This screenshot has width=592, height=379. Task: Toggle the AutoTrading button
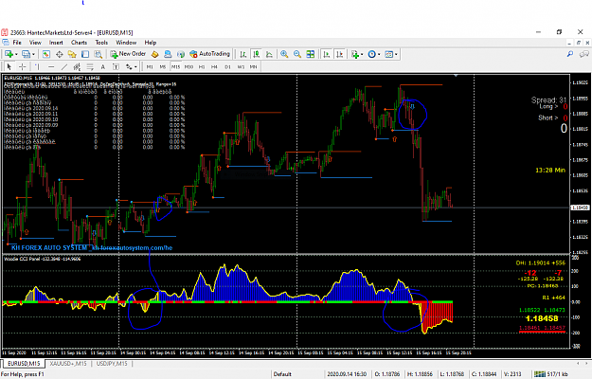tap(209, 54)
